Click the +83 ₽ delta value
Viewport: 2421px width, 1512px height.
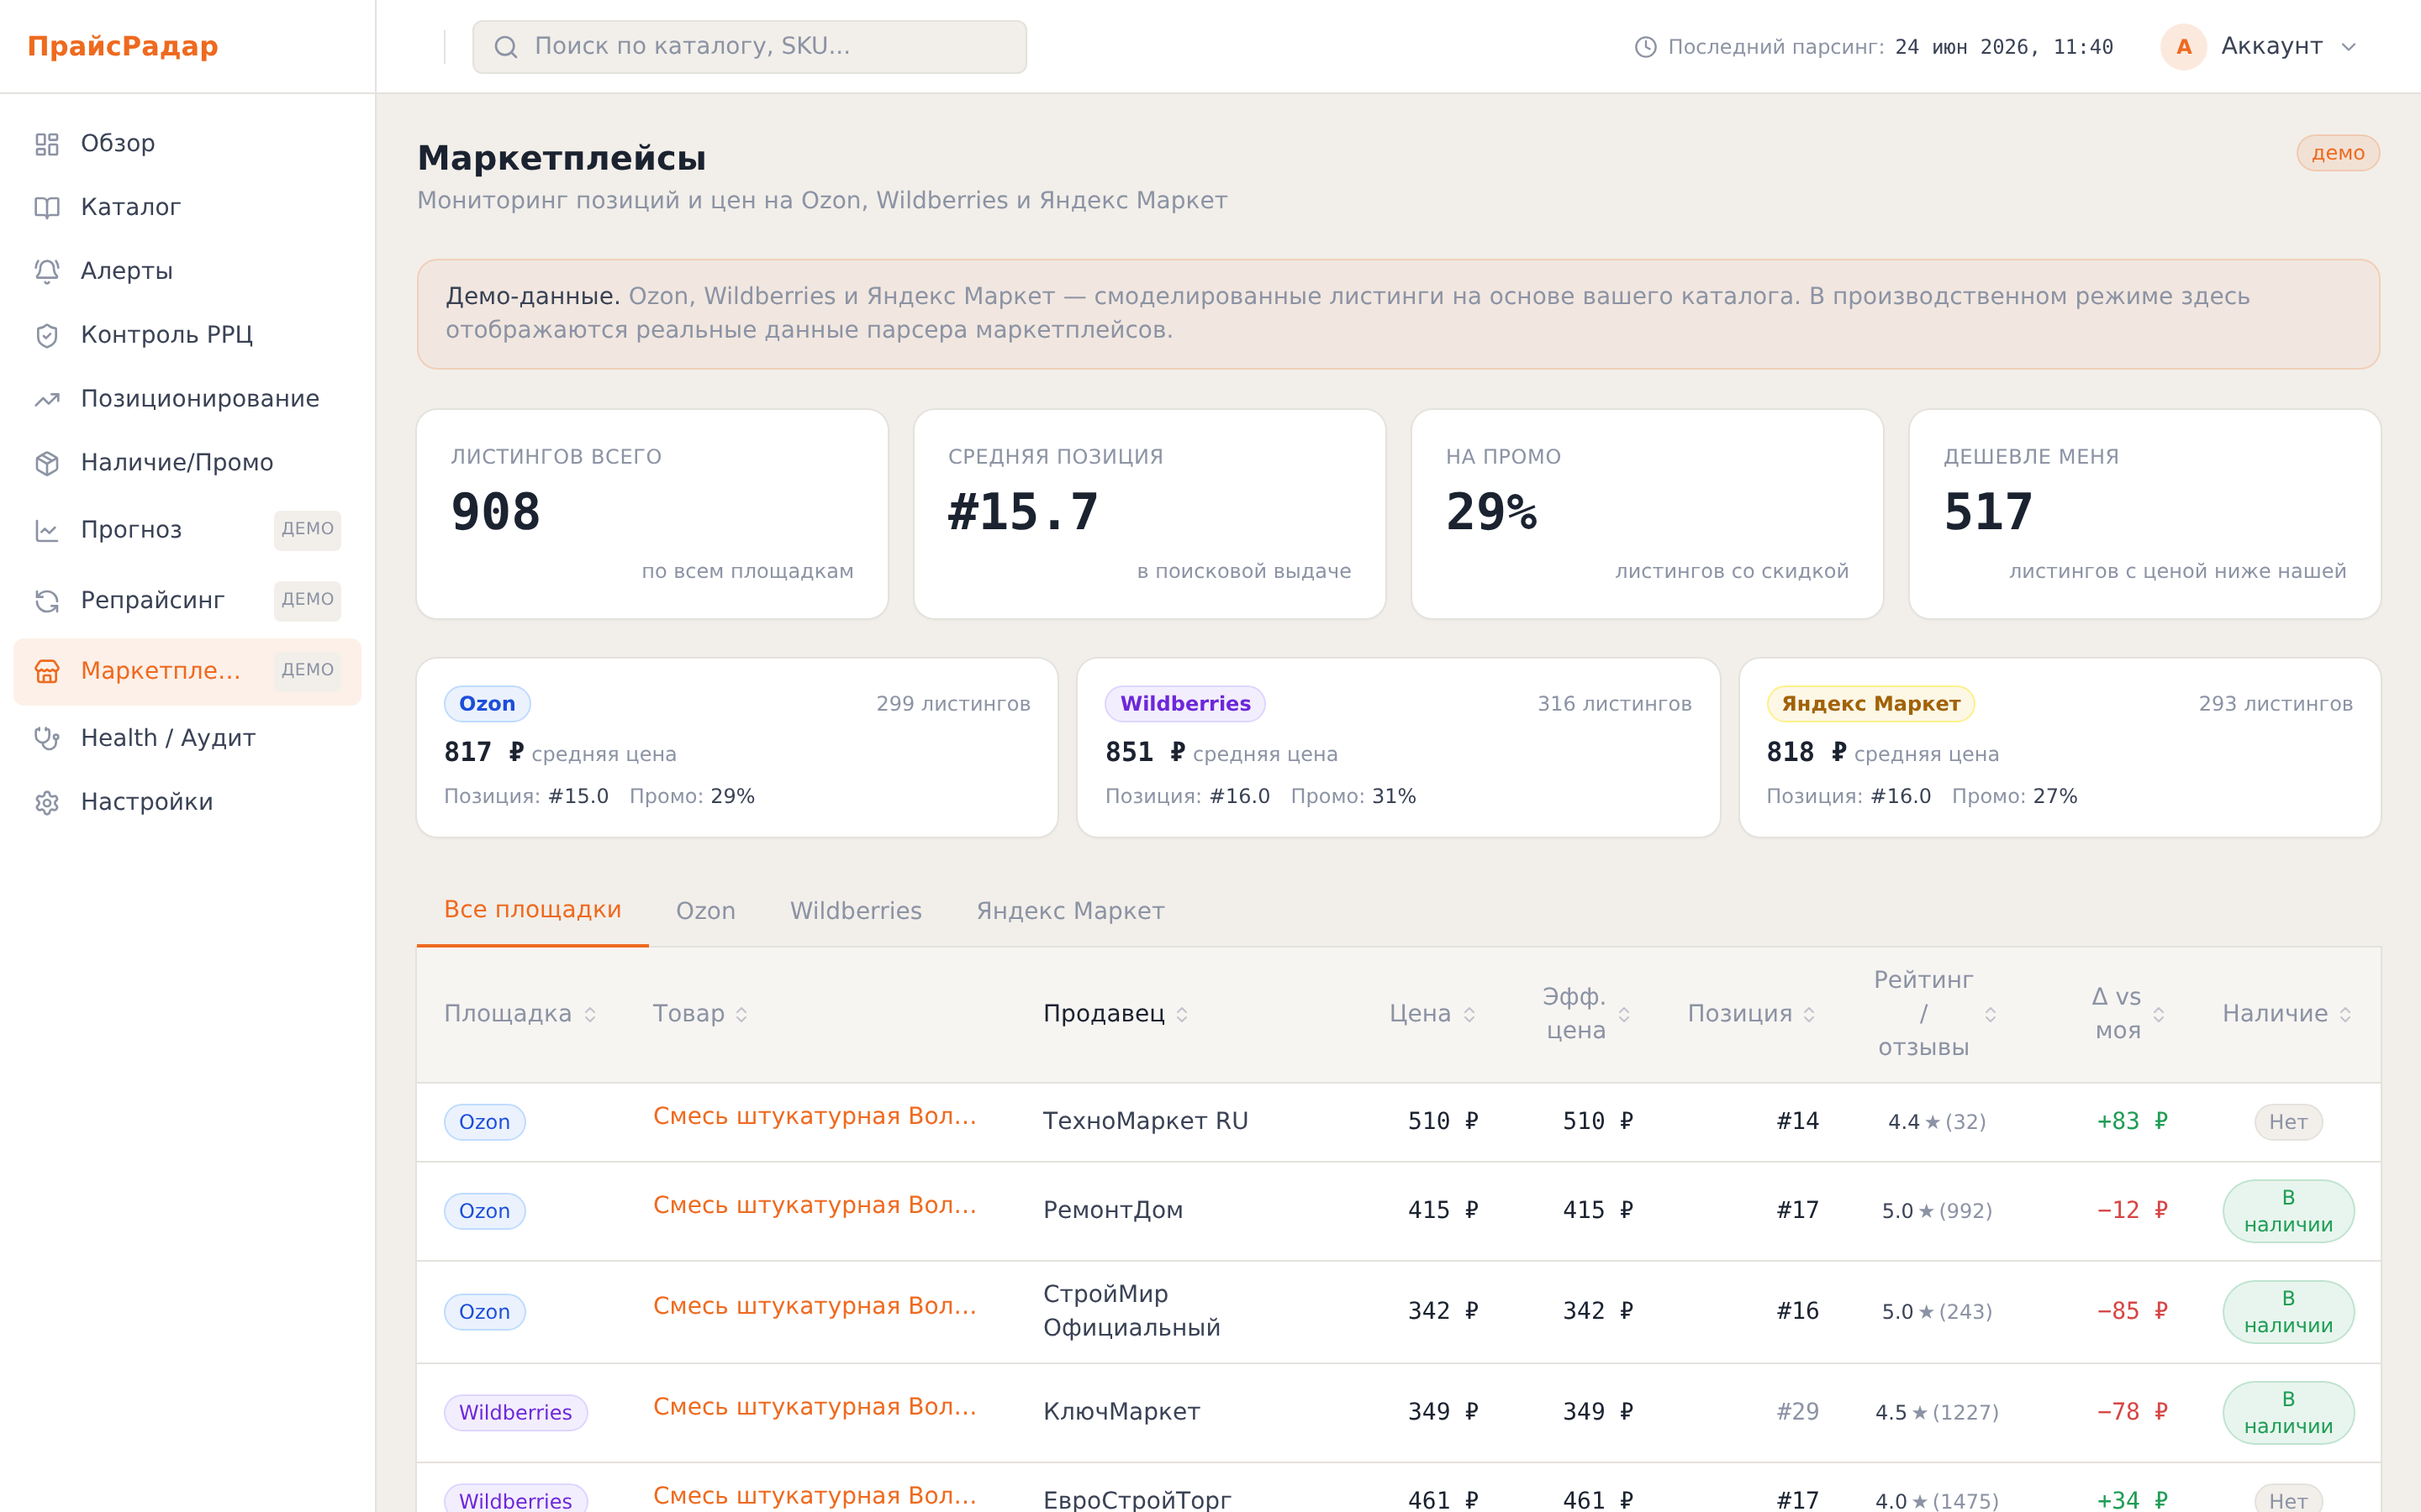(2132, 1122)
